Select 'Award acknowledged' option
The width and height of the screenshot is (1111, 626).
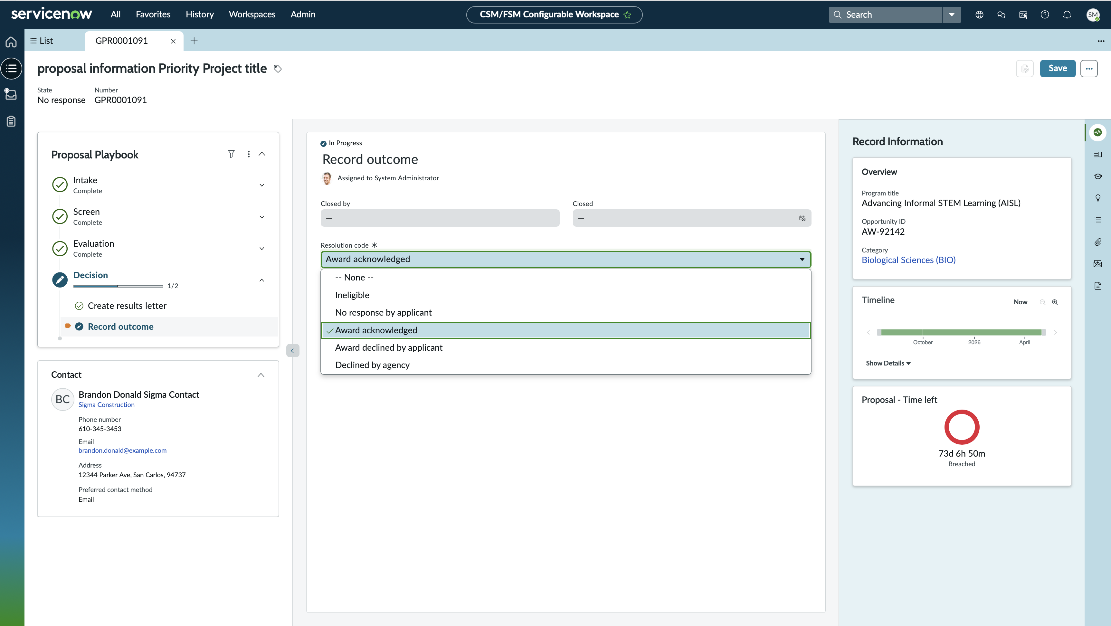565,330
